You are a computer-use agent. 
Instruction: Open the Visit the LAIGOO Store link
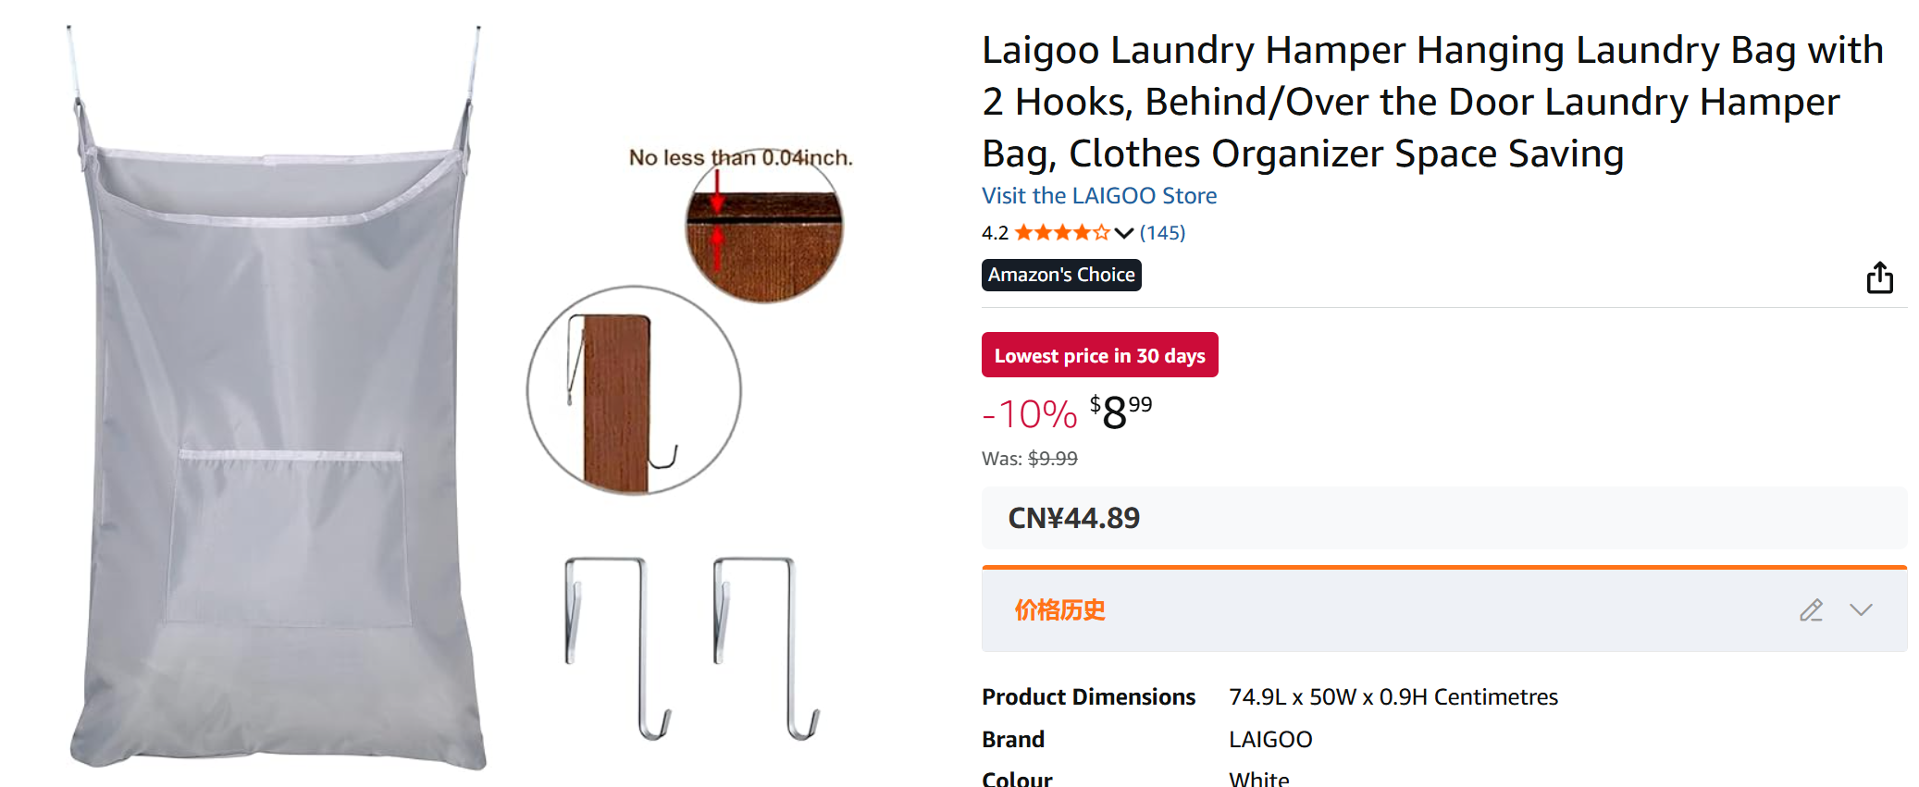[x=1098, y=196]
